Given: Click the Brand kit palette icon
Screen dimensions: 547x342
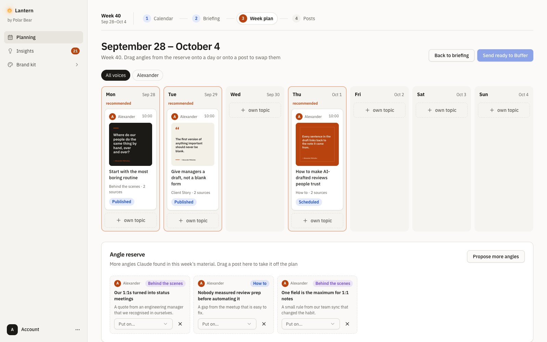Looking at the screenshot, I should 10,65.
